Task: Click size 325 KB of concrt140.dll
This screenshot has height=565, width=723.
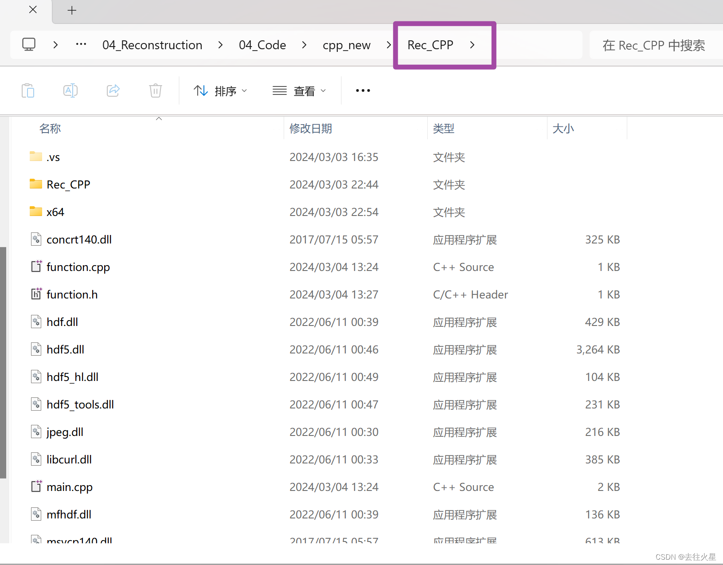Action: pyautogui.click(x=602, y=239)
